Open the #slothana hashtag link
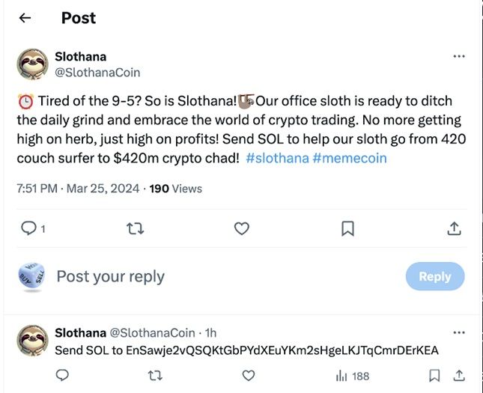Viewport: 483px width, 393px height. (275, 158)
